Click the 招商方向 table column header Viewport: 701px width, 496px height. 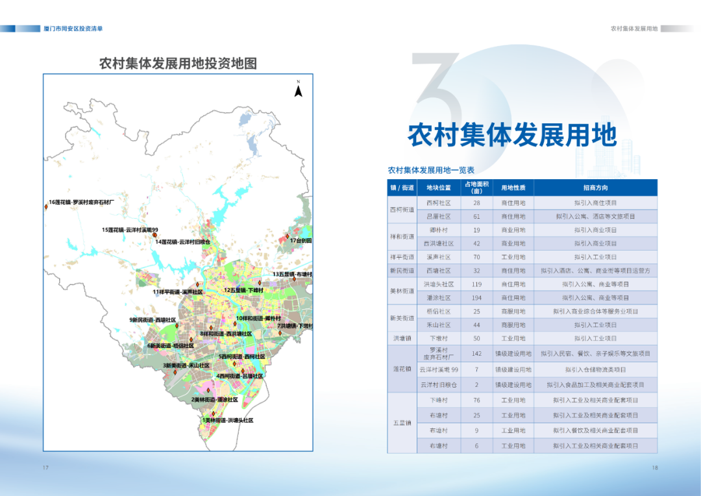595,188
